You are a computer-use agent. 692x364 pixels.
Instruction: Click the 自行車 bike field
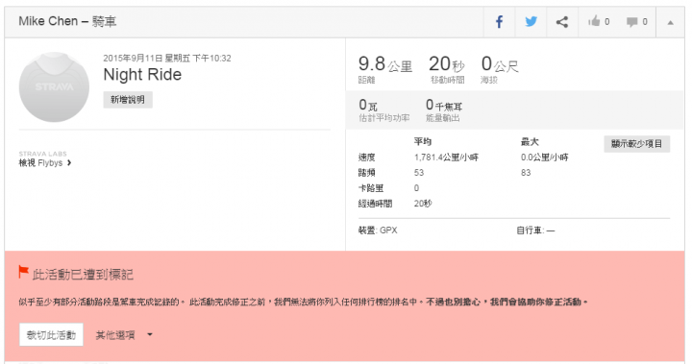click(x=535, y=231)
